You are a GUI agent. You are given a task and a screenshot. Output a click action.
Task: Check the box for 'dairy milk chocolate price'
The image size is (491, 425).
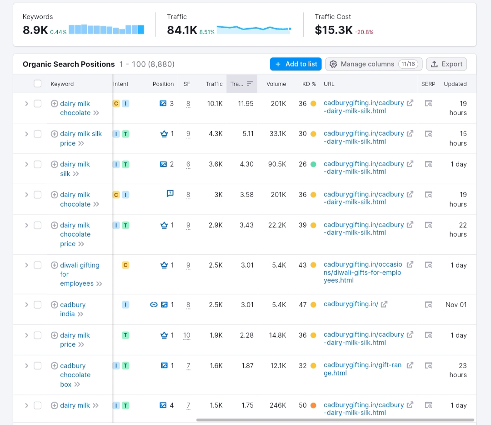(38, 225)
